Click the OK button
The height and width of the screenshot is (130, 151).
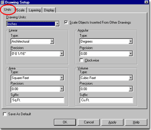65,122
